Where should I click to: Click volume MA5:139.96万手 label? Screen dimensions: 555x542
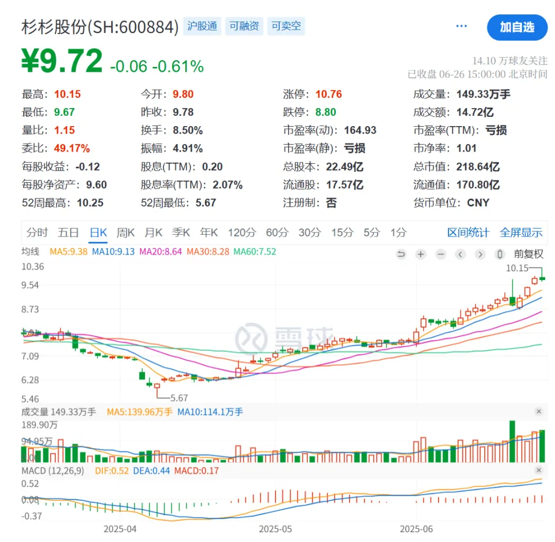point(139,412)
